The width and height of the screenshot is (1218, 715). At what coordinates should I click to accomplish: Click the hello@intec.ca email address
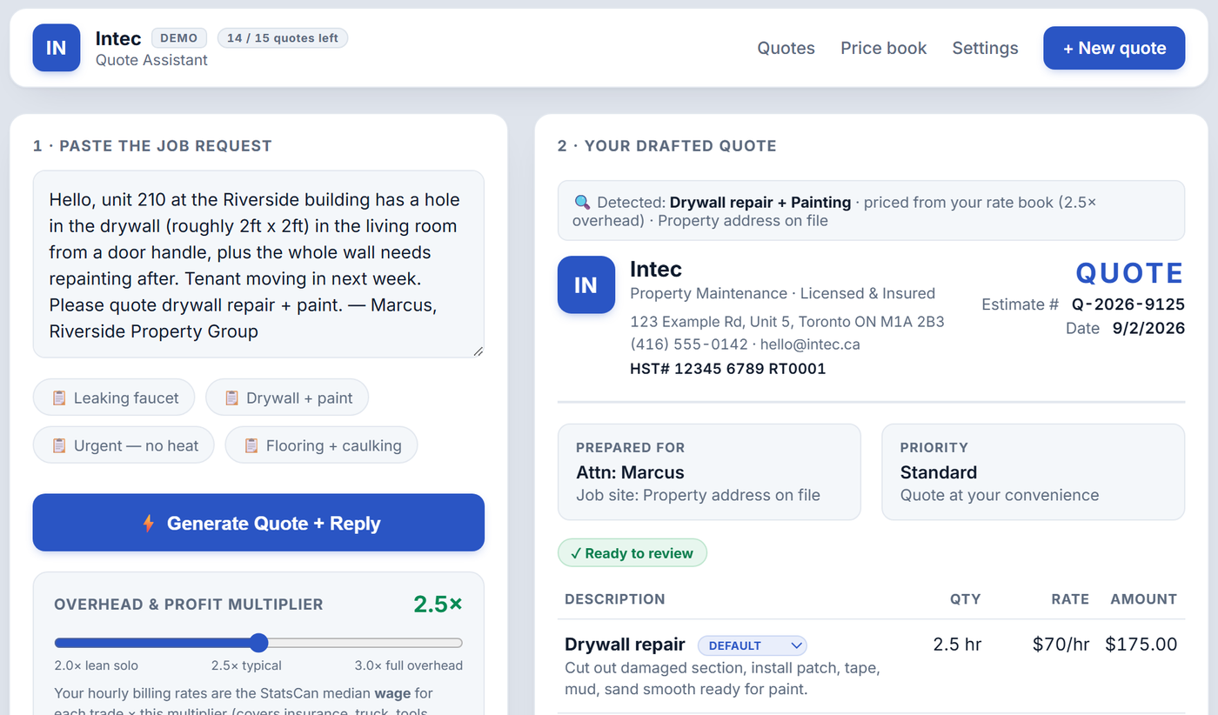[810, 344]
